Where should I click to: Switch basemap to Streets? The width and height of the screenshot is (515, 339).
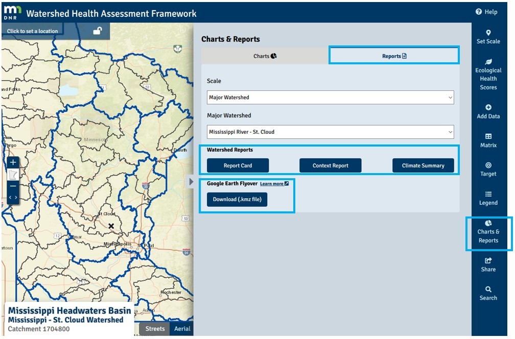point(155,329)
